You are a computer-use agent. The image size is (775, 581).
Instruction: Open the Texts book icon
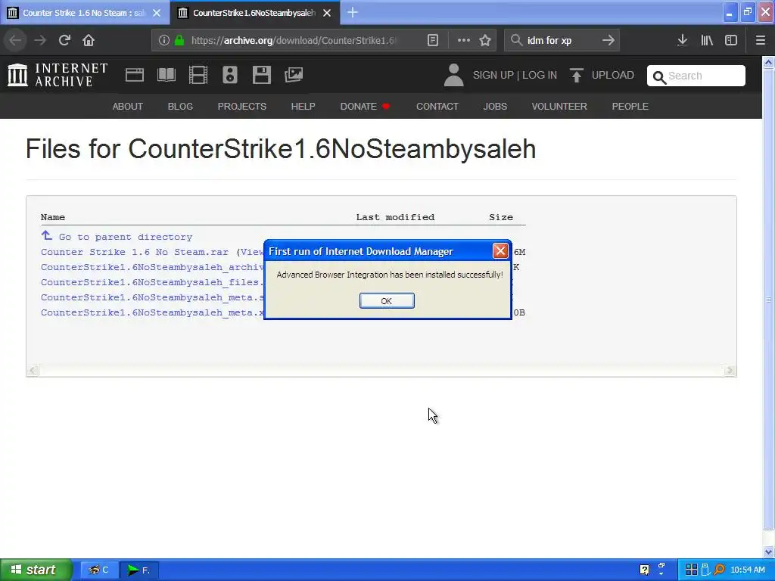(x=167, y=75)
